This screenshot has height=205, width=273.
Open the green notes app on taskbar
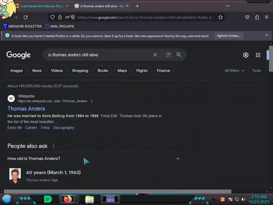click(48, 199)
